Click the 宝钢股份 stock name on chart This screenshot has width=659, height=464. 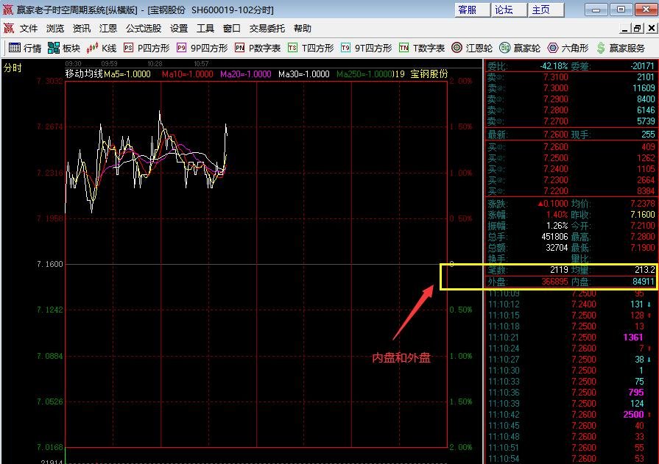tap(429, 74)
